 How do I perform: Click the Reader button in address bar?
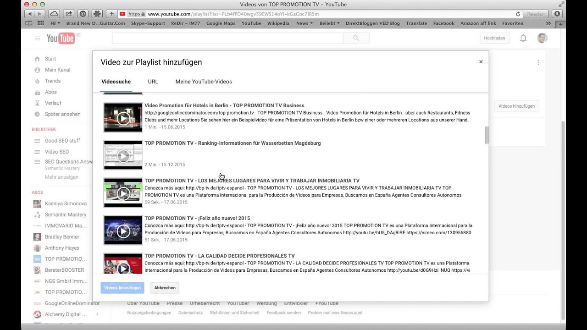pos(535,14)
